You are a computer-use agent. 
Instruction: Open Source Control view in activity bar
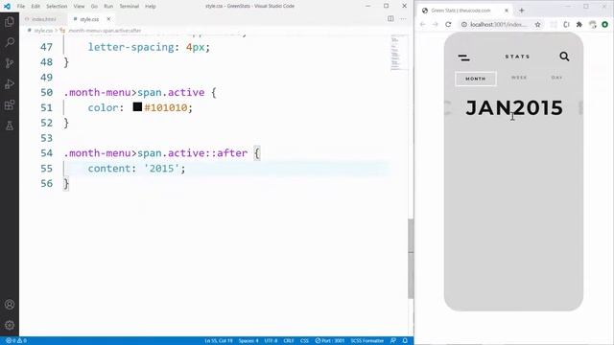tap(10, 63)
